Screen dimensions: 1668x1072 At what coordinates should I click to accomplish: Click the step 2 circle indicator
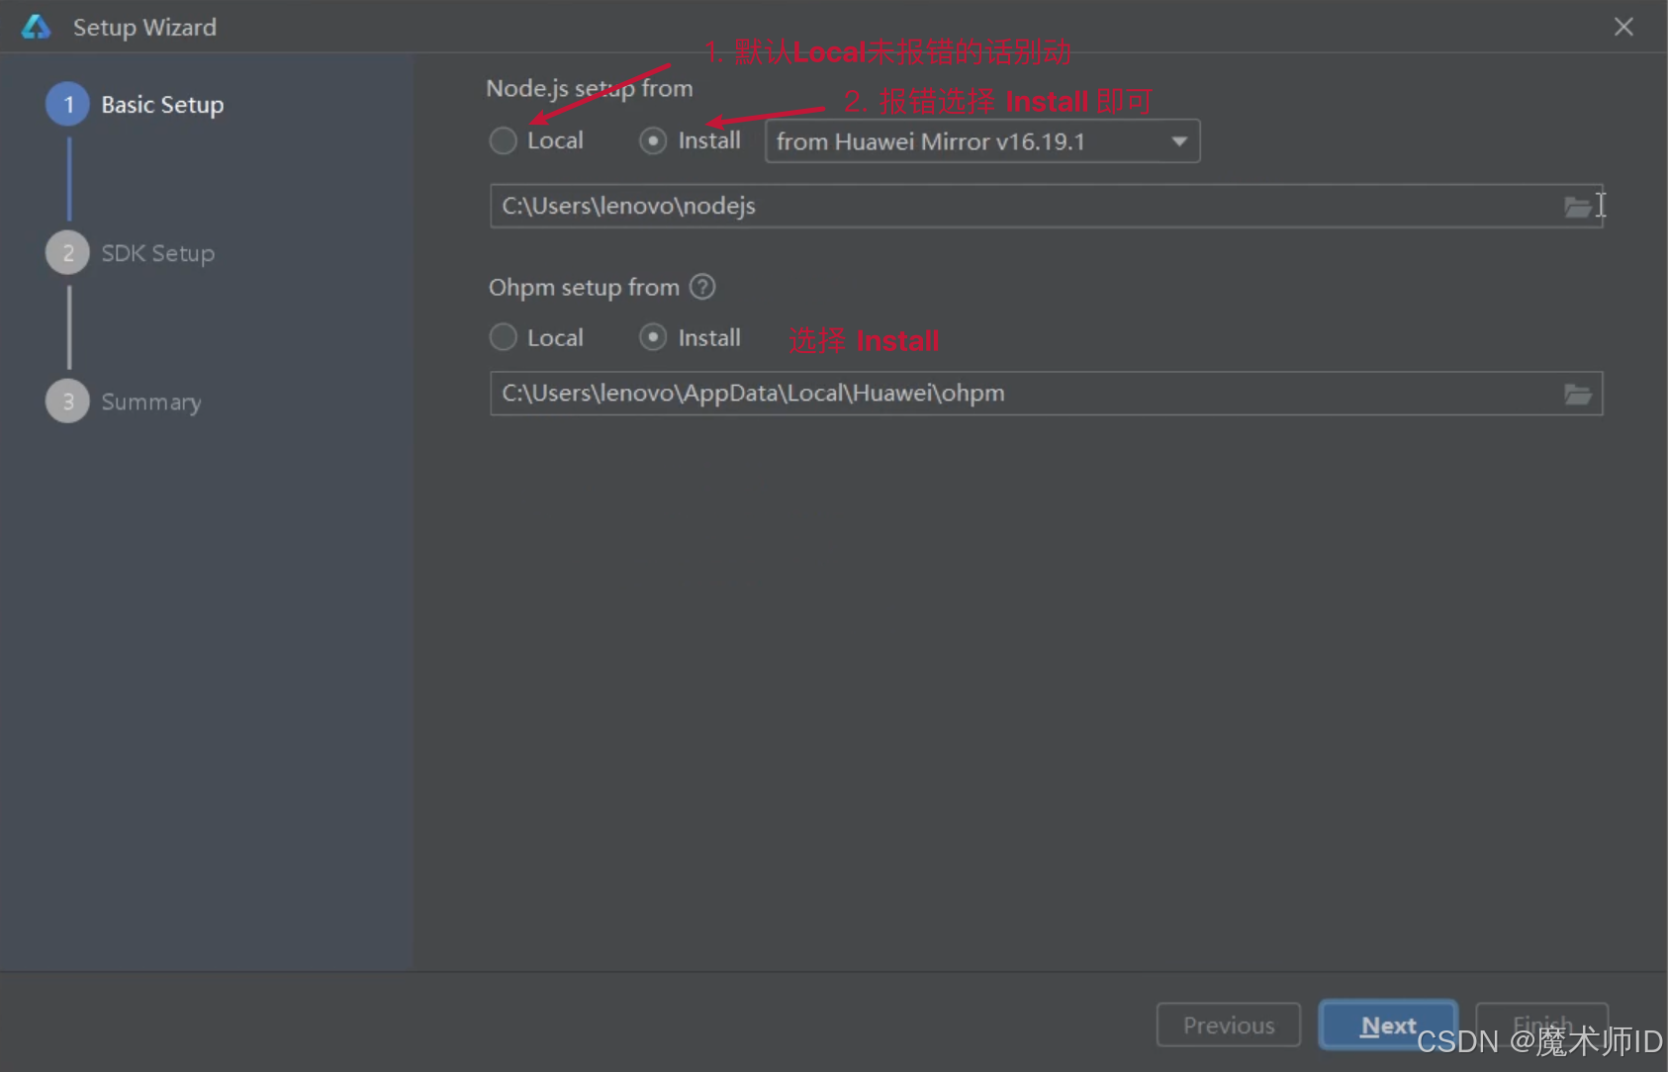pyautogui.click(x=68, y=253)
